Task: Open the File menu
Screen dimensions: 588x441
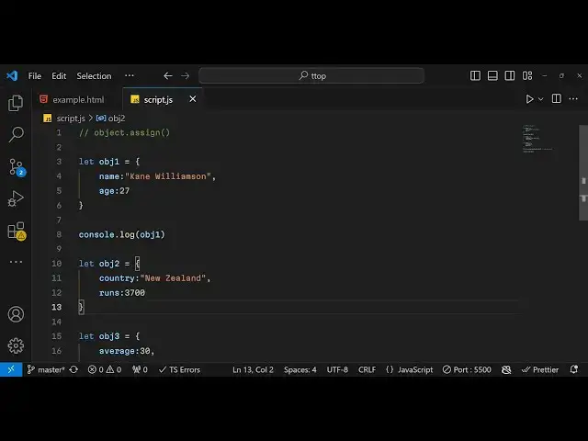Action: coord(35,75)
